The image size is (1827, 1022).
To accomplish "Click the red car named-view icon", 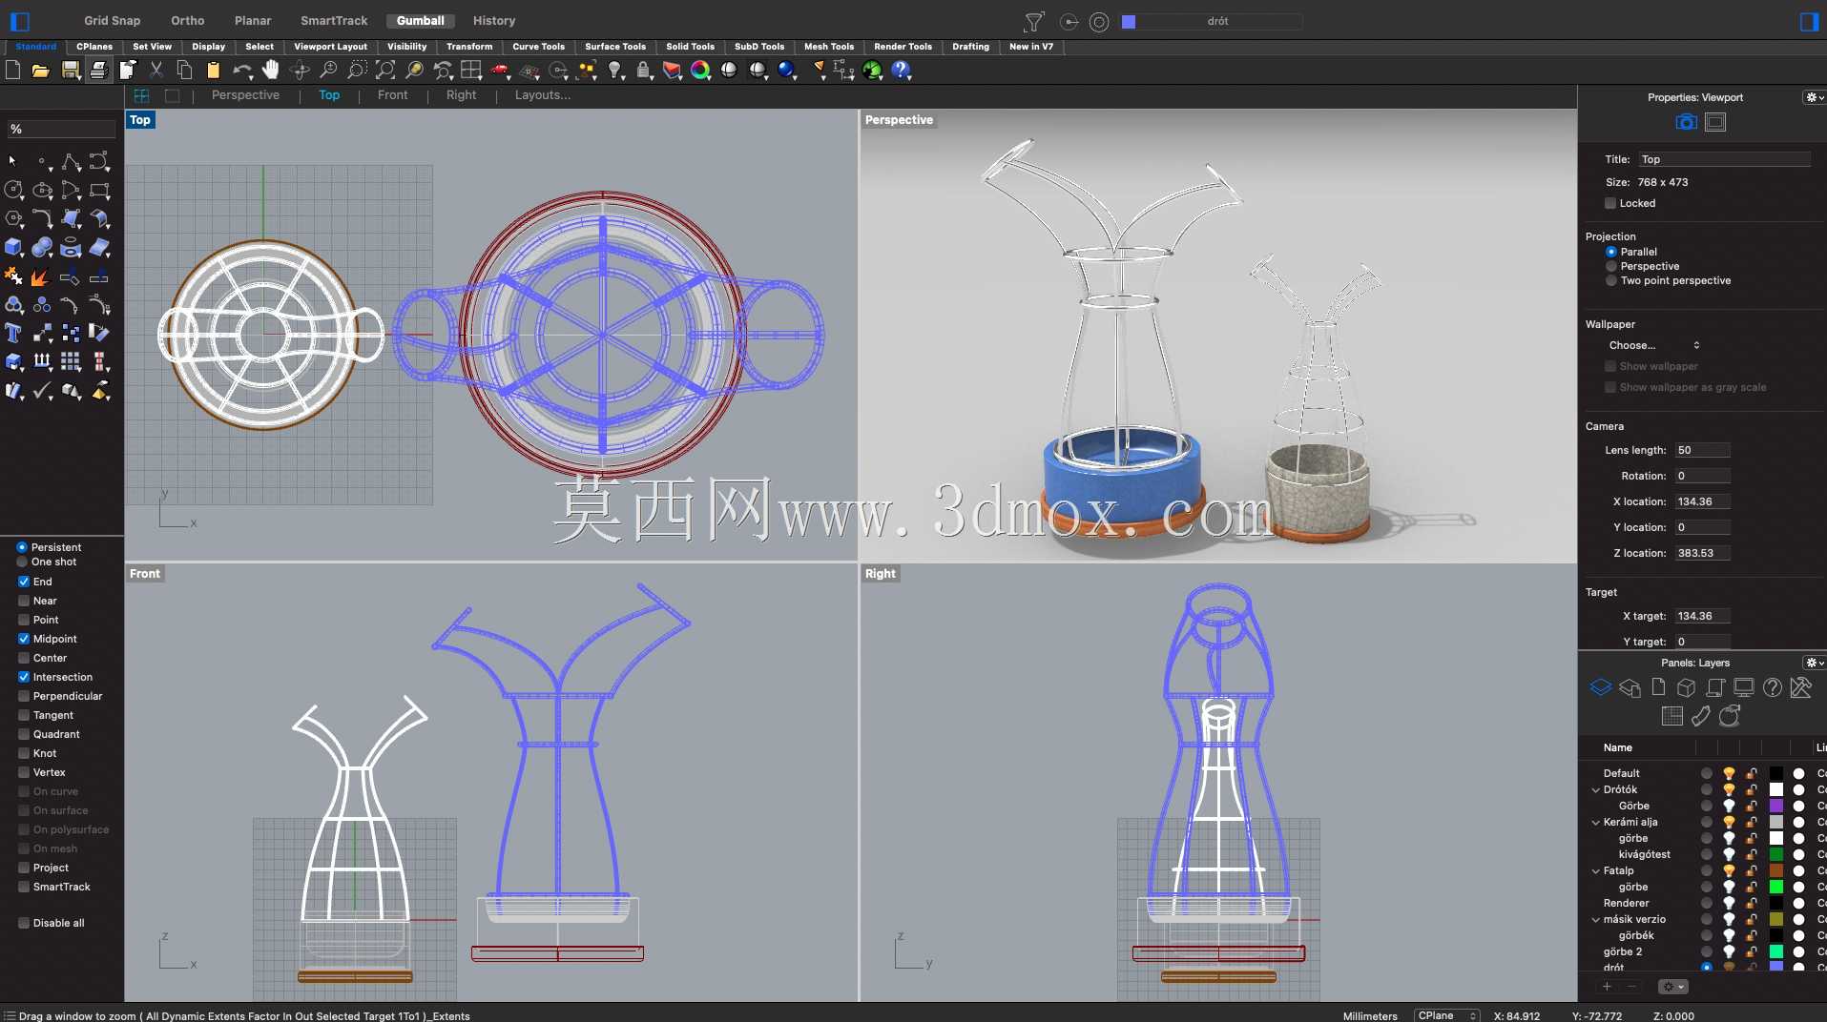I will pos(500,70).
